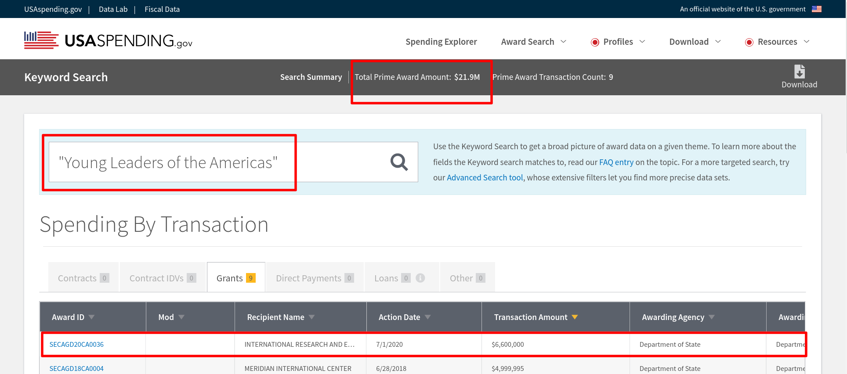The height and width of the screenshot is (374, 847).
Task: Open Spending Explorer page
Action: 441,42
